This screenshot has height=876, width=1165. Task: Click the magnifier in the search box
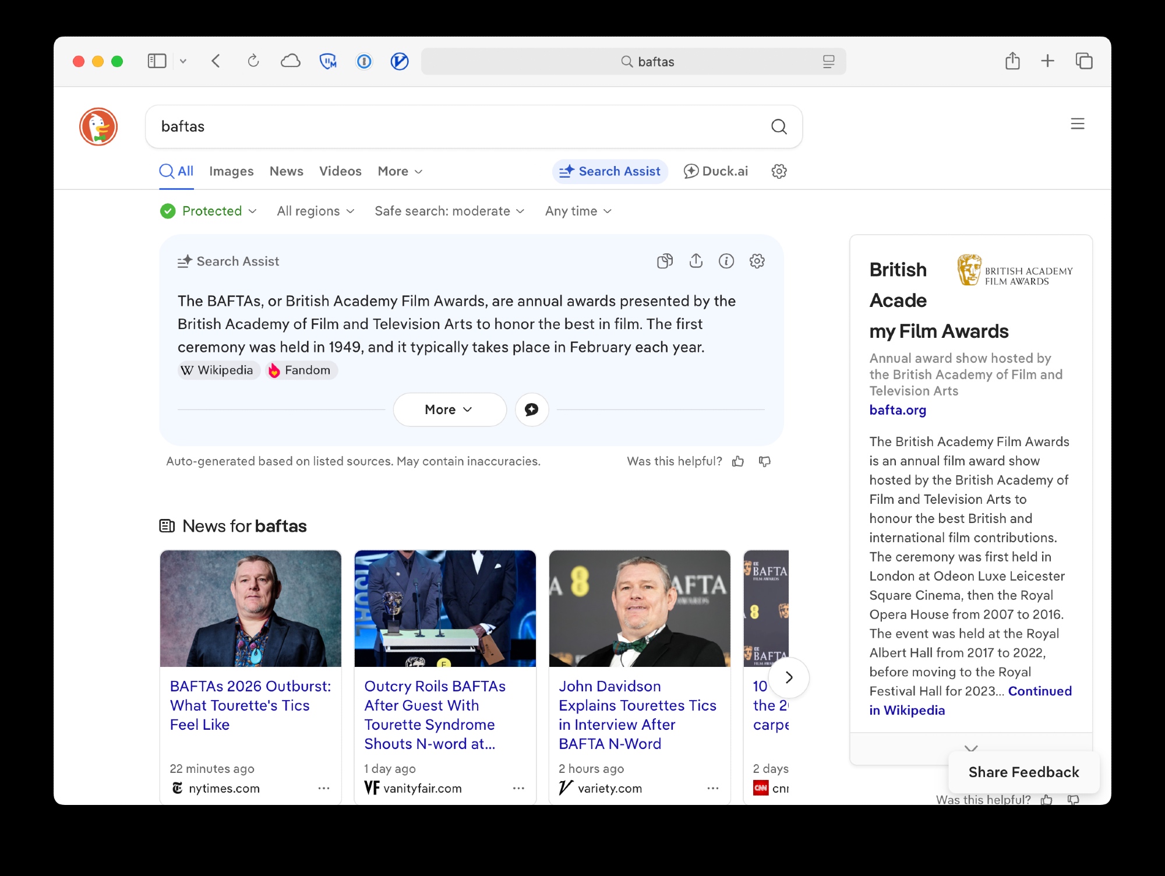[x=779, y=126]
